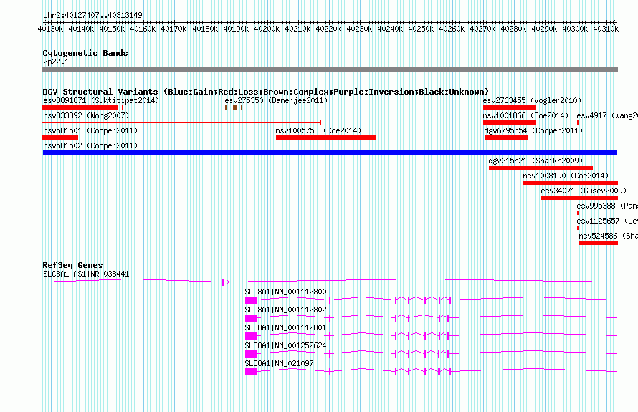Click the red bar under nsv524586
Screen dimensions: 638x412
599,243
